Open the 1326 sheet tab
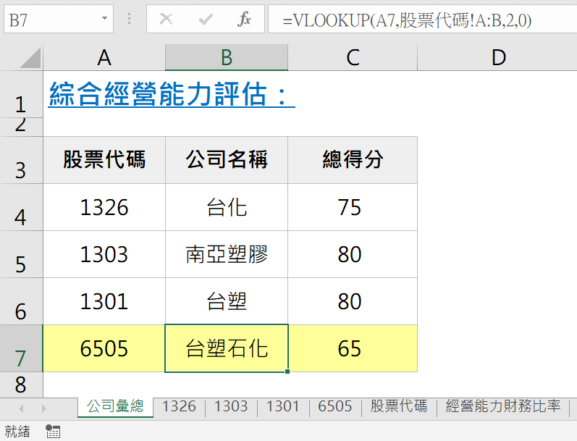Image resolution: width=577 pixels, height=441 pixels. (x=179, y=407)
